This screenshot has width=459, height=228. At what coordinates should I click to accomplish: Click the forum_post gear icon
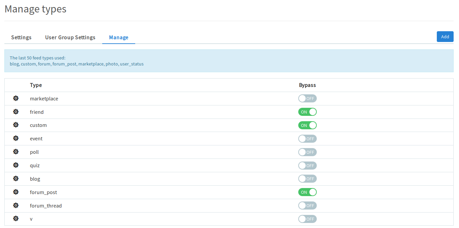(x=16, y=192)
